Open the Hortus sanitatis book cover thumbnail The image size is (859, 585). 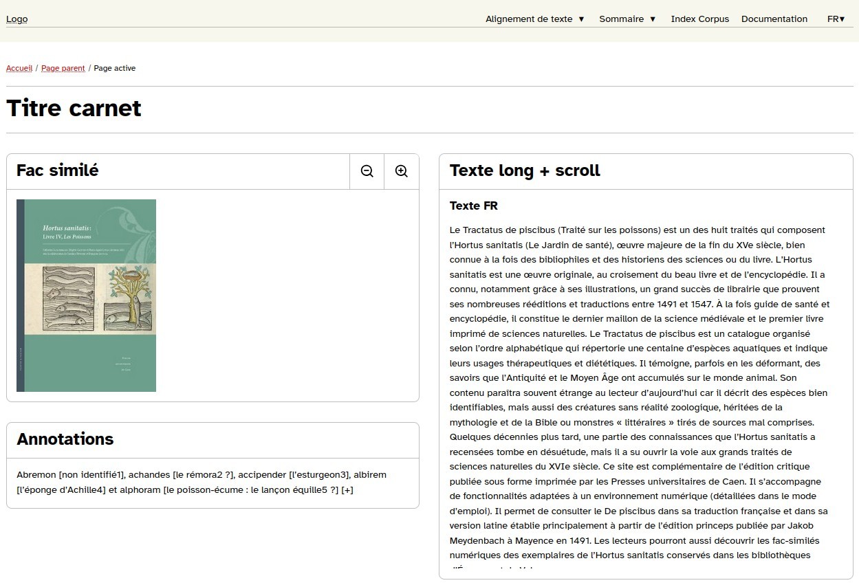(x=87, y=296)
